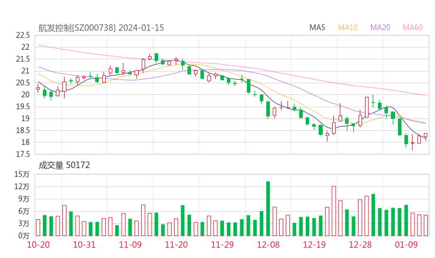This screenshot has height=258, width=435.
Task: Click the chart title 航发控制[SZ000738] 2024-01-15
Action: (x=101, y=28)
